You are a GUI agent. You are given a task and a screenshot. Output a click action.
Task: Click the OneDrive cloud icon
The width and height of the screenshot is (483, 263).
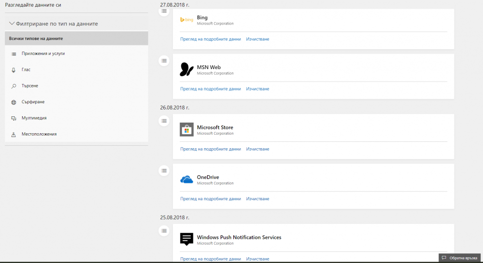tap(186, 180)
